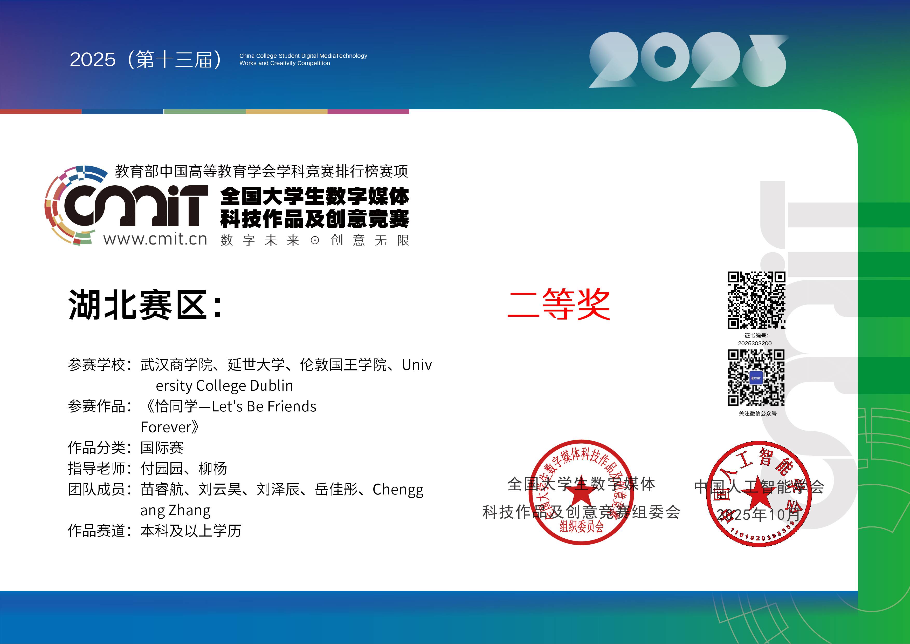This screenshot has width=910, height=644.
Task: Click the red AI society seal
Action: (x=759, y=494)
